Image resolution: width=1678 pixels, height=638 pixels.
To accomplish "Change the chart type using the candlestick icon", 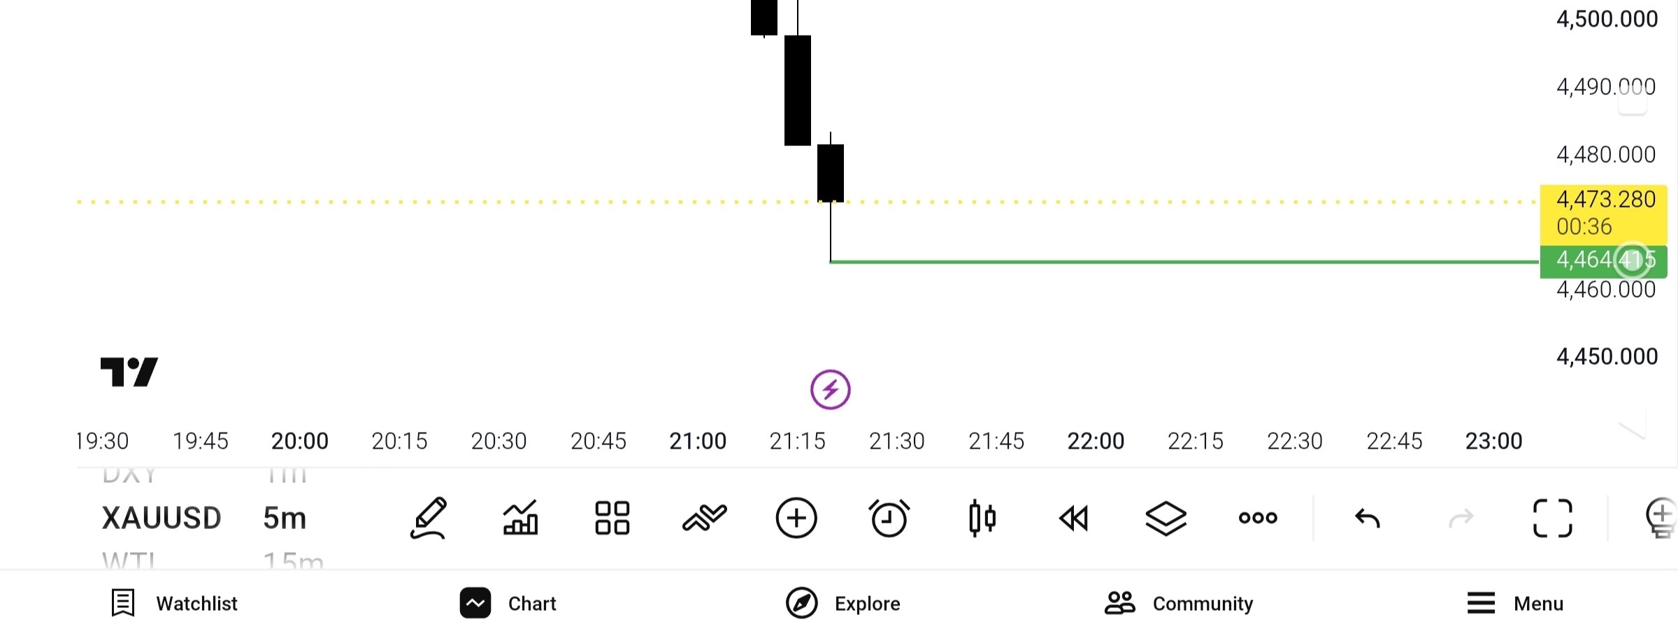I will pyautogui.click(x=982, y=518).
